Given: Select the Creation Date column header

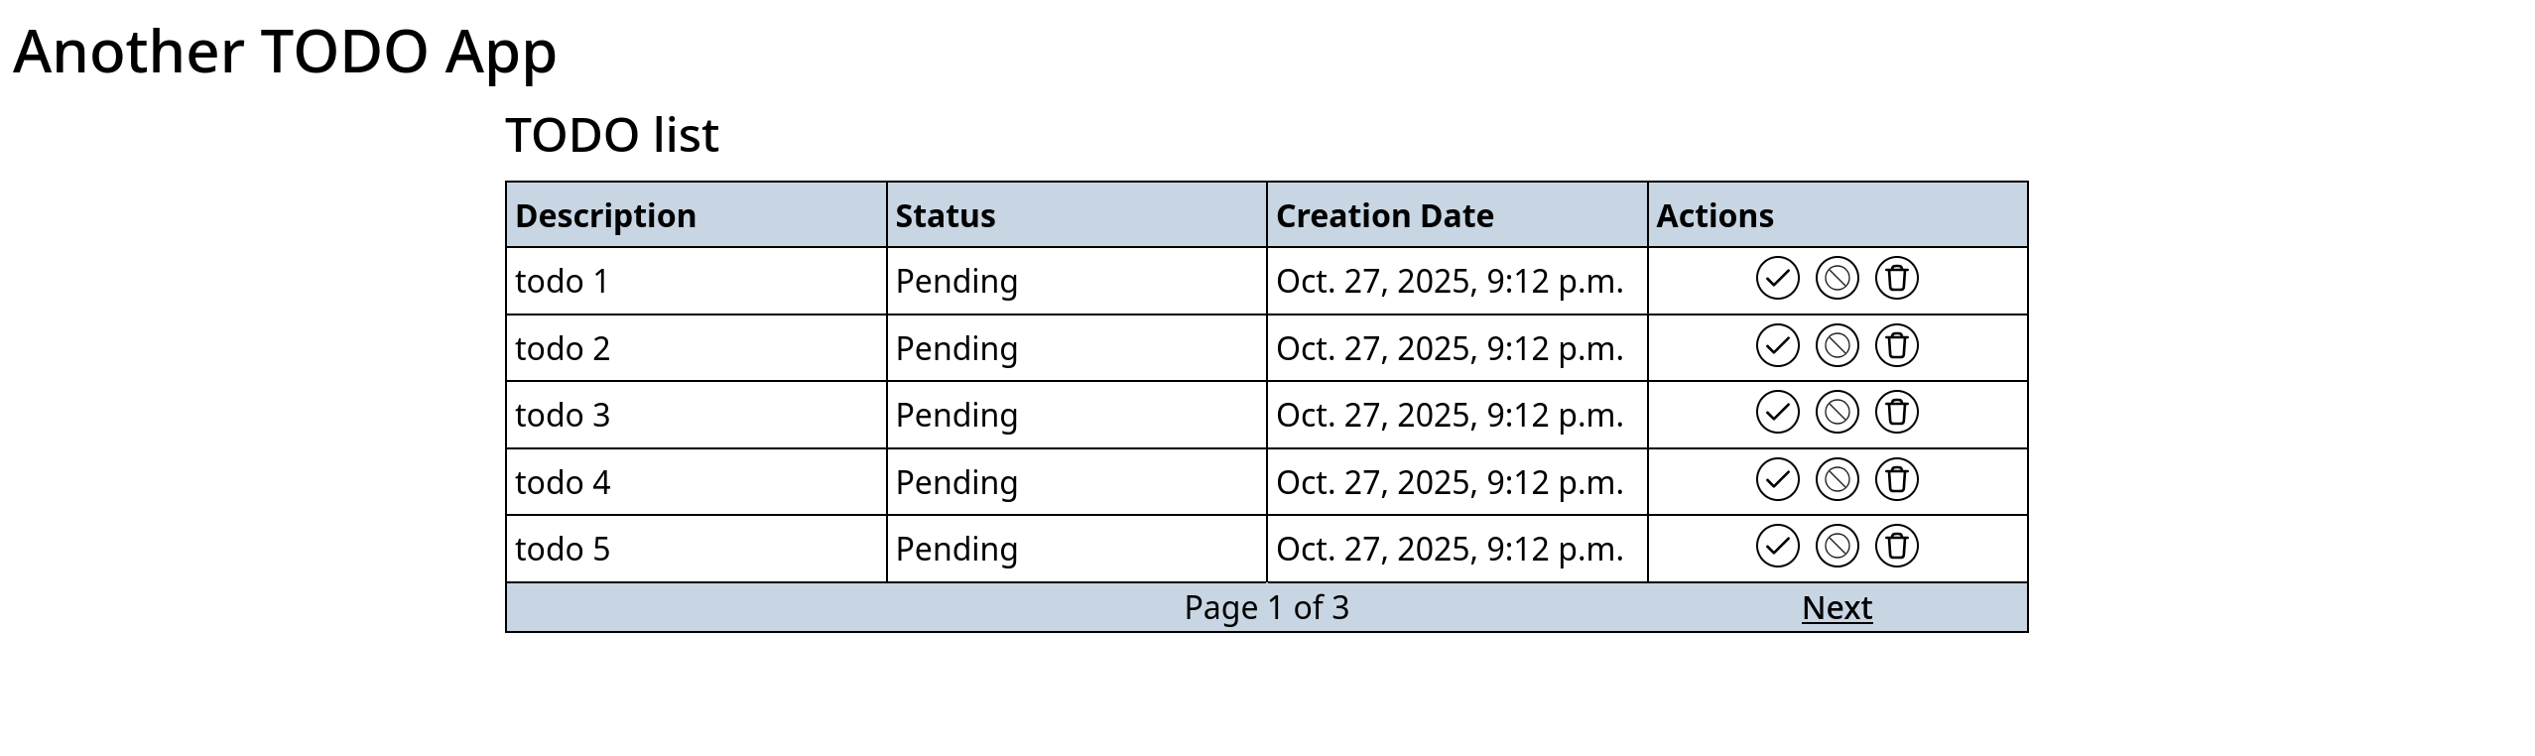Looking at the screenshot, I should pos(1384,215).
